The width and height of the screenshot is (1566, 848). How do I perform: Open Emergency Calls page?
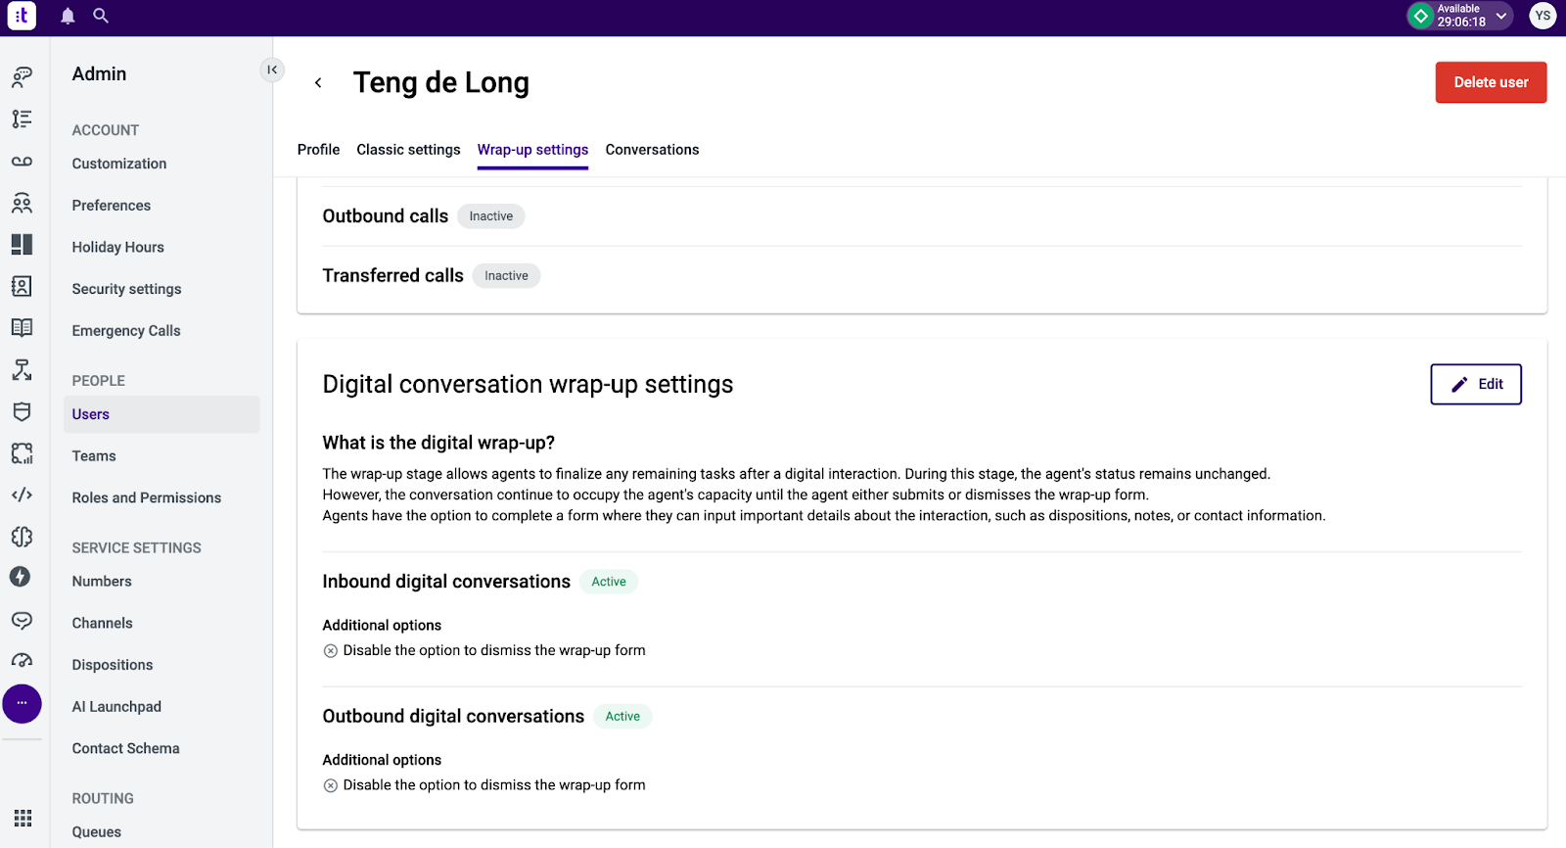(126, 331)
